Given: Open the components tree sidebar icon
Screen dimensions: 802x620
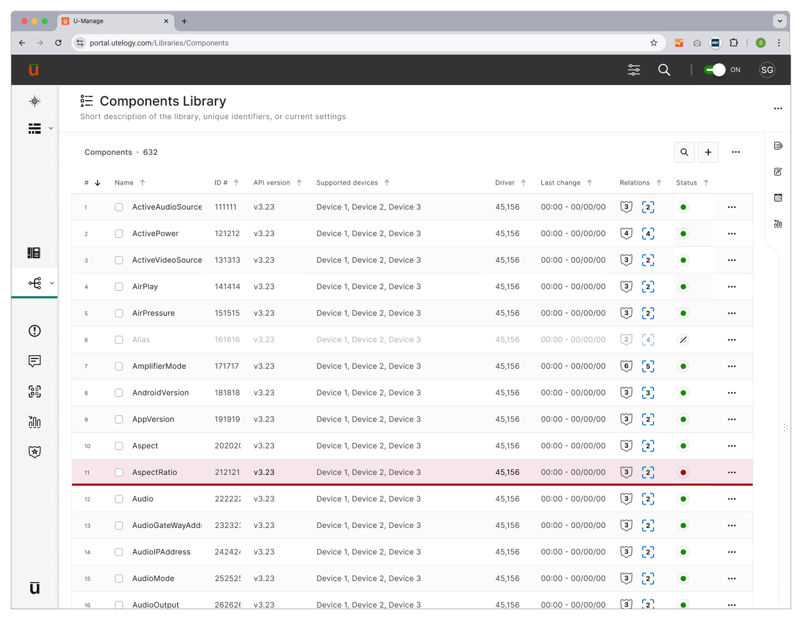Looking at the screenshot, I should [x=35, y=283].
